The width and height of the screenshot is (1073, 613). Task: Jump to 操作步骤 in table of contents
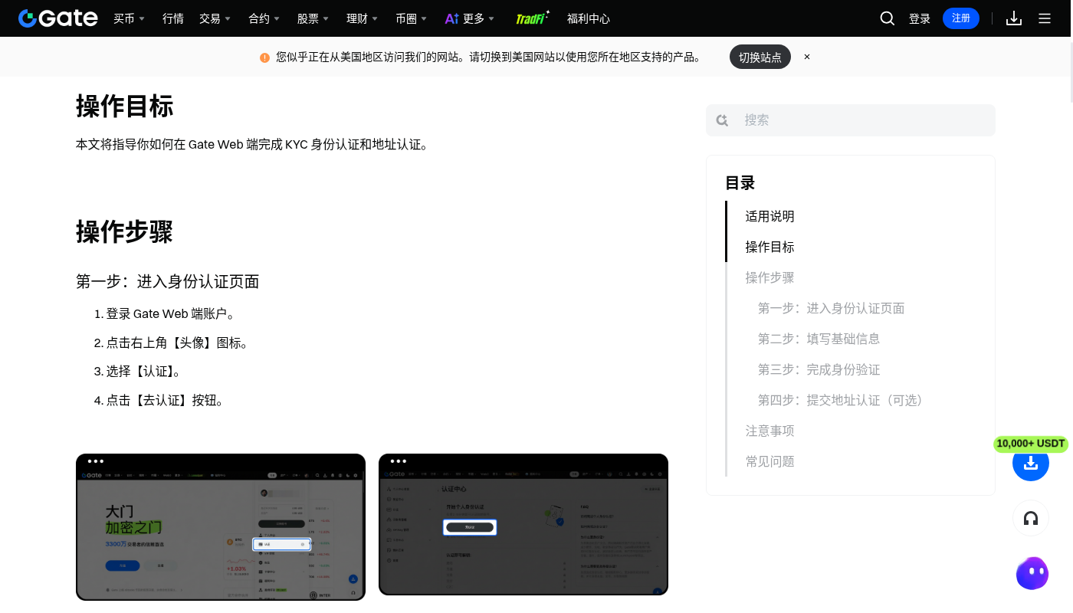point(769,277)
